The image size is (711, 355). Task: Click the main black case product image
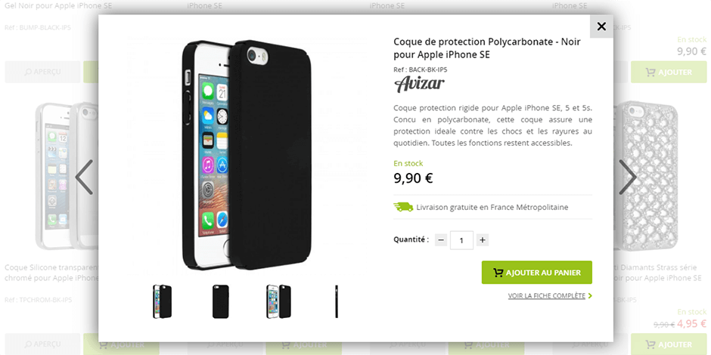[x=247, y=155]
